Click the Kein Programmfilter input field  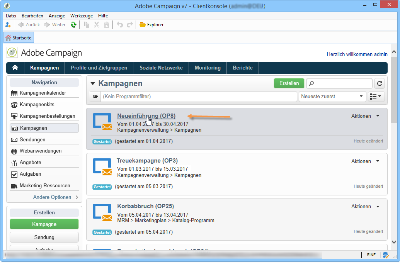point(199,97)
